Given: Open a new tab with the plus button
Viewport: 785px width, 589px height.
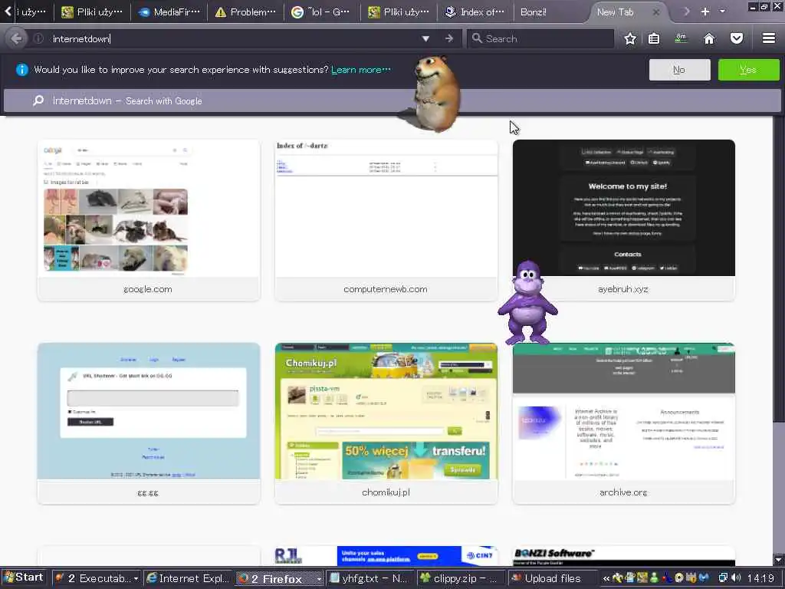Looking at the screenshot, I should [705, 12].
